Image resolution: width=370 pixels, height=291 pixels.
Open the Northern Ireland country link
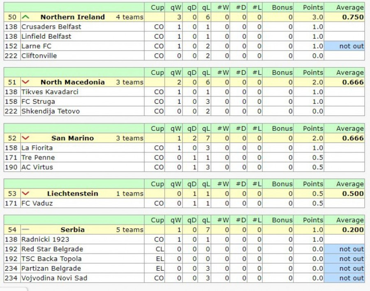pyautogui.click(x=72, y=17)
